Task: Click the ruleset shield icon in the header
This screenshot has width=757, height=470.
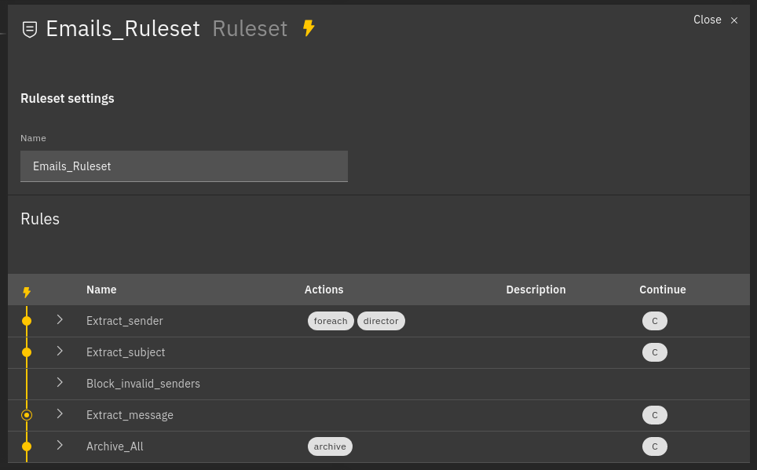Action: 29,29
